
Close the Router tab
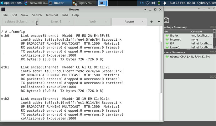point(142,22)
